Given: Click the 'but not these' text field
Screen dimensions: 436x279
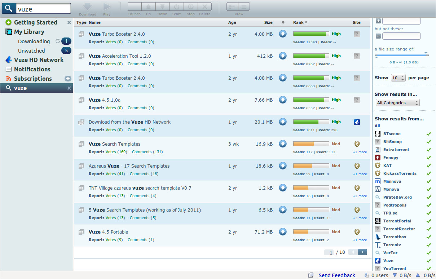Looking at the screenshot, I should [401, 36].
